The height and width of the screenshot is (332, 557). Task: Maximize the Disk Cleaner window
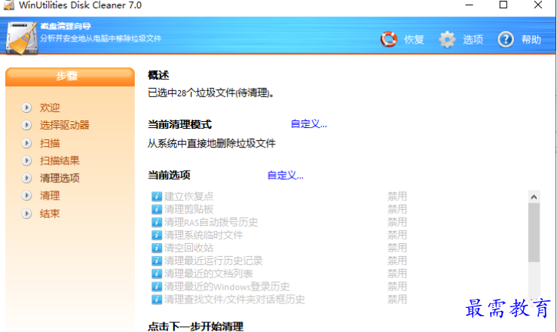coord(503,5)
